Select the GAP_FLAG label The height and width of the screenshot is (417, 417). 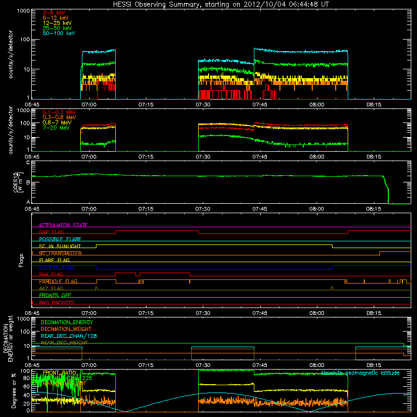51,232
